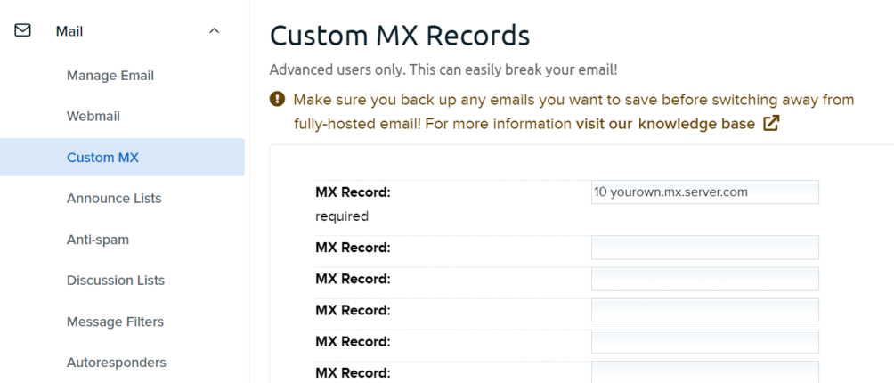Image resolution: width=894 pixels, height=383 pixels.
Task: Focus the fifth MX Record input
Action: (704, 341)
